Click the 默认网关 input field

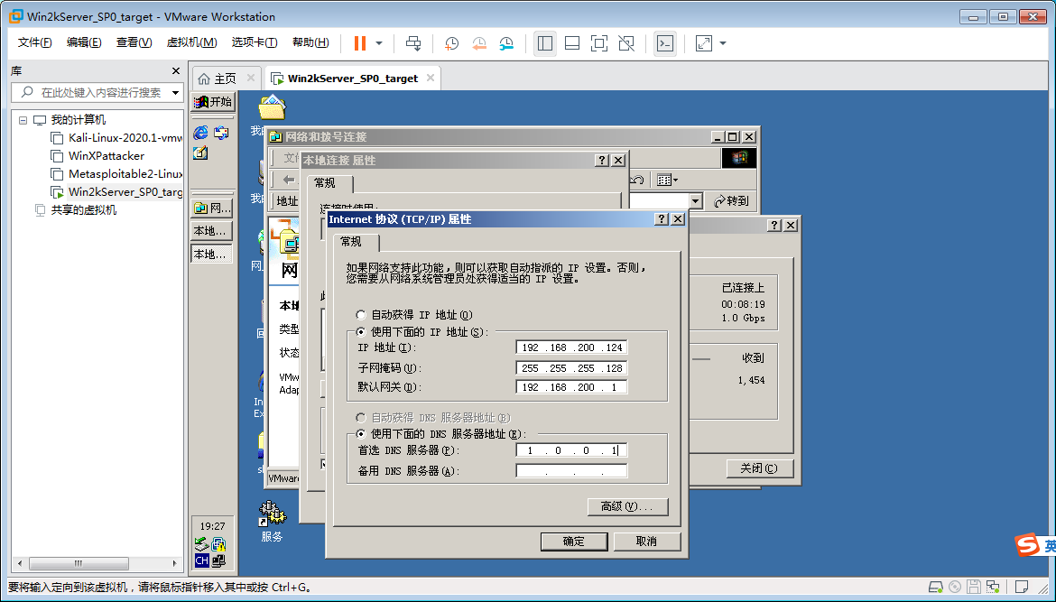coord(571,387)
